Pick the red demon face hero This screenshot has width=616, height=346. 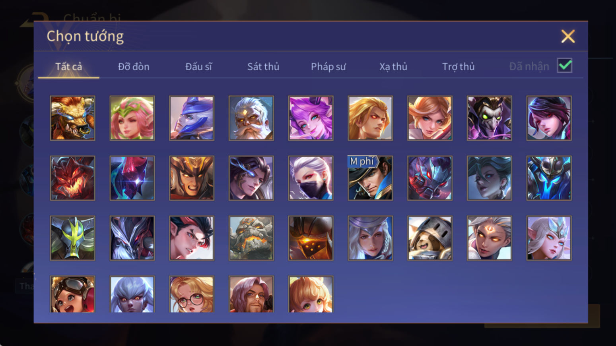coord(72,178)
